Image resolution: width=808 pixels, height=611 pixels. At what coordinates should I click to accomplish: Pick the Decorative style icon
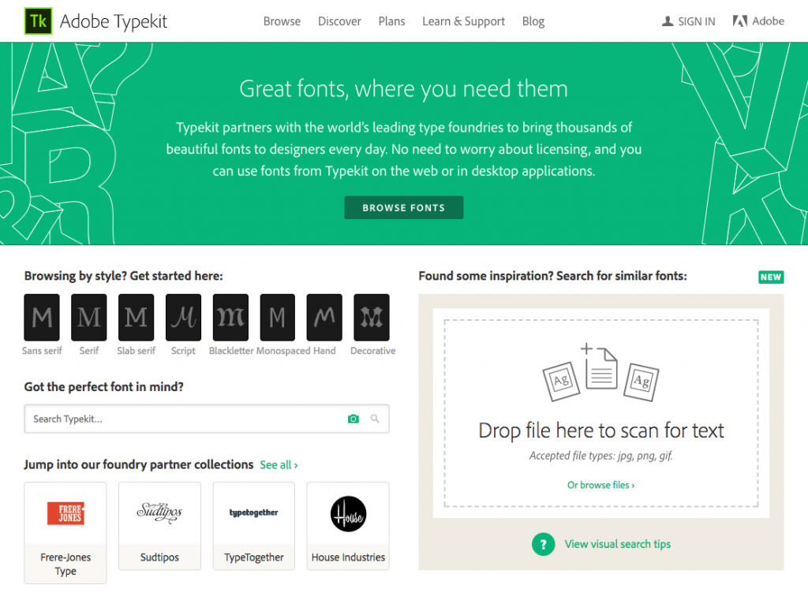(371, 316)
